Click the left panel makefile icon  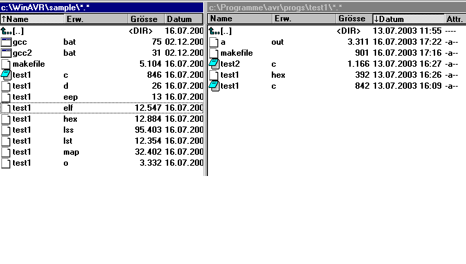click(x=6, y=64)
